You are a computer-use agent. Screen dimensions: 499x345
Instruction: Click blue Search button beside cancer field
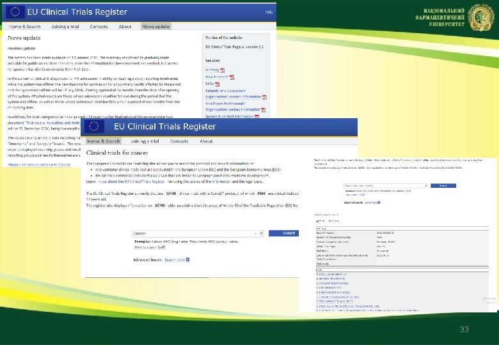coord(283,233)
